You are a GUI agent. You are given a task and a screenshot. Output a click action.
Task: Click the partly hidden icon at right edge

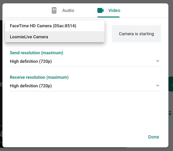pos(170,113)
